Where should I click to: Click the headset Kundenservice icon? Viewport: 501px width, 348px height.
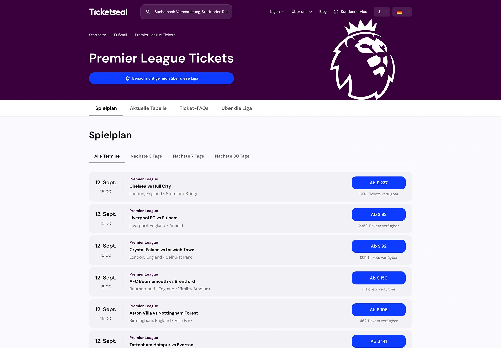click(x=336, y=12)
